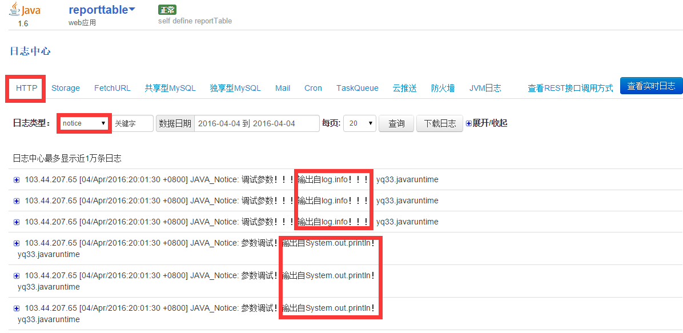
Task: Switch to the Storage tab
Action: 66,88
